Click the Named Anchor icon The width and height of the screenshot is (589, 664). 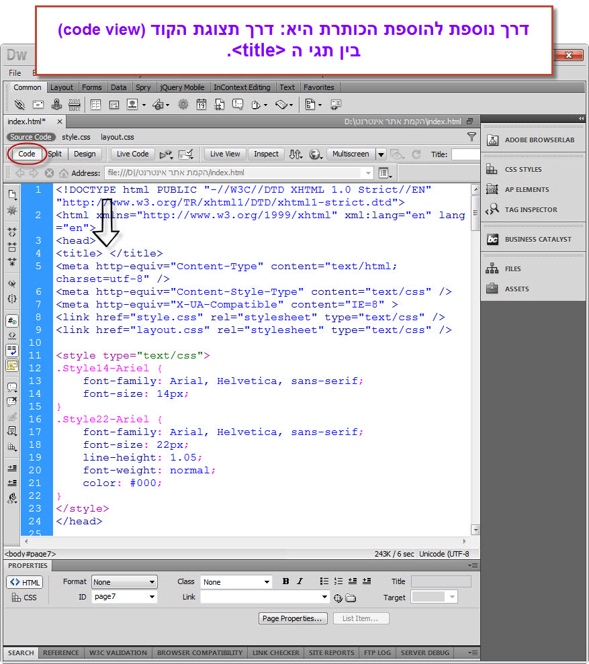point(56,105)
